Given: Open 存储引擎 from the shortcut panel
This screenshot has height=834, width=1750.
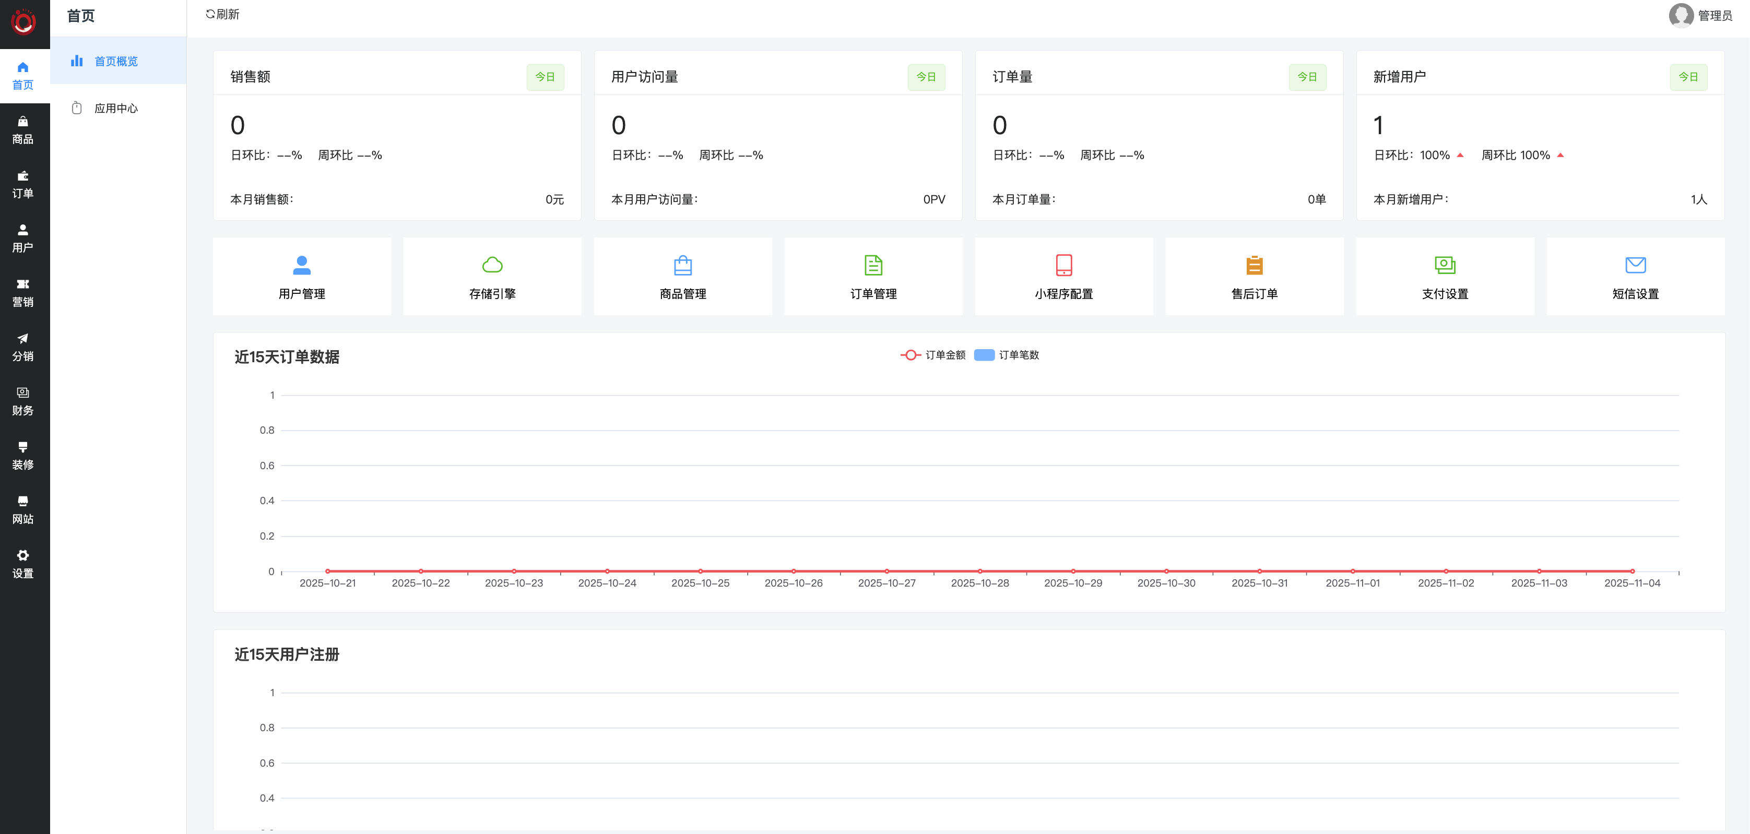Looking at the screenshot, I should [492, 277].
